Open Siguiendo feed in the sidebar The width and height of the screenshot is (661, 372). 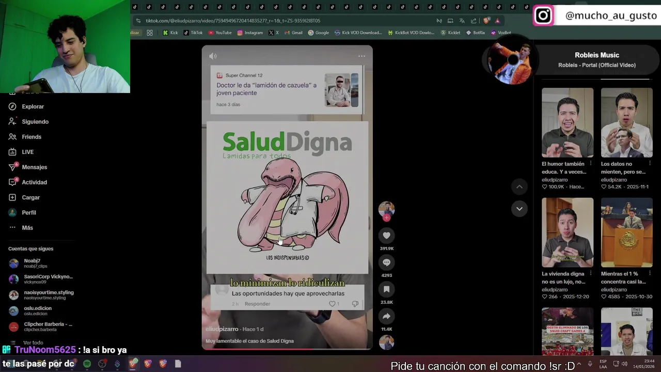(x=29, y=121)
